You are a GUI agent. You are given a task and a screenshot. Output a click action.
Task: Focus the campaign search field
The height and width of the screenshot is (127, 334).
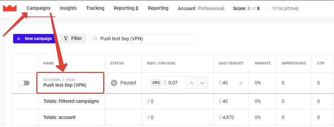tap(144, 39)
